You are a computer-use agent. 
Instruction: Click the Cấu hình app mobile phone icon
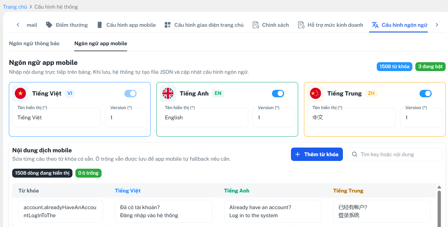click(x=100, y=25)
